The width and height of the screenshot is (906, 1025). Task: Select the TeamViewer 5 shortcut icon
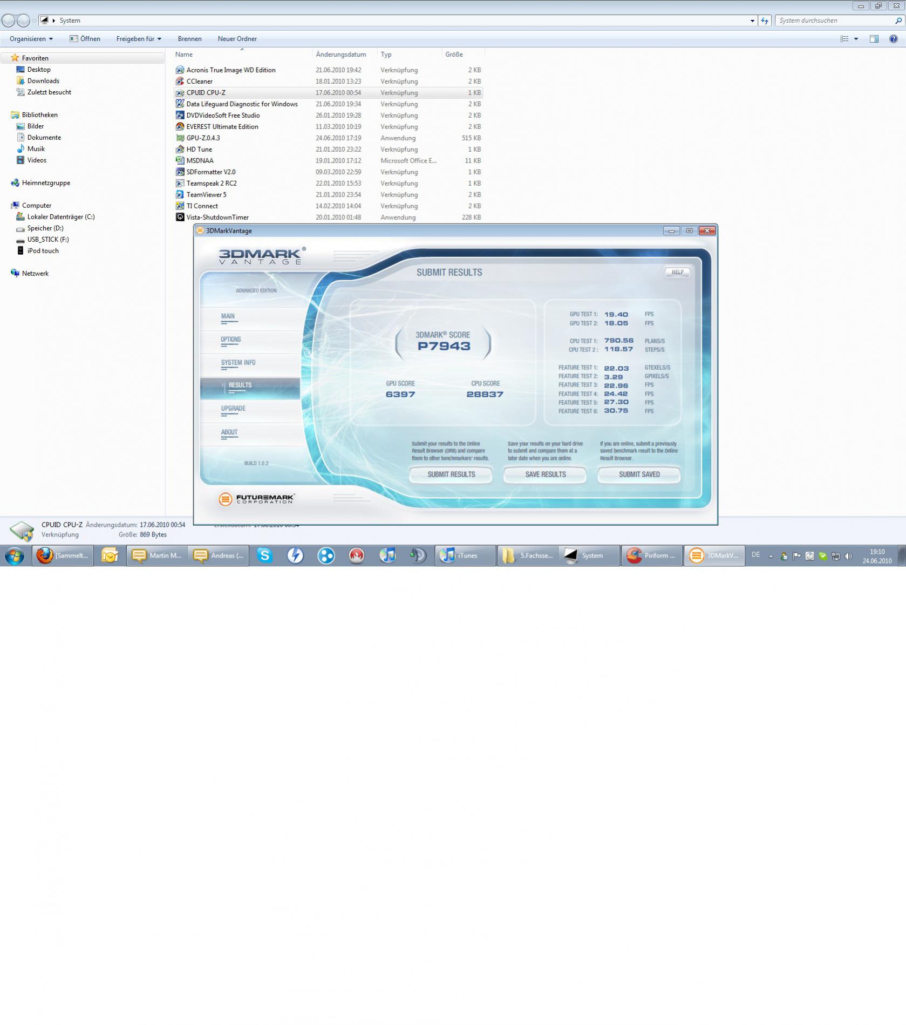[180, 195]
